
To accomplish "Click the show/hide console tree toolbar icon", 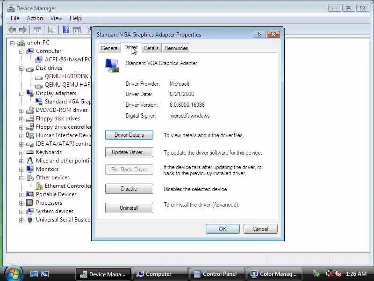I will point(37,30).
